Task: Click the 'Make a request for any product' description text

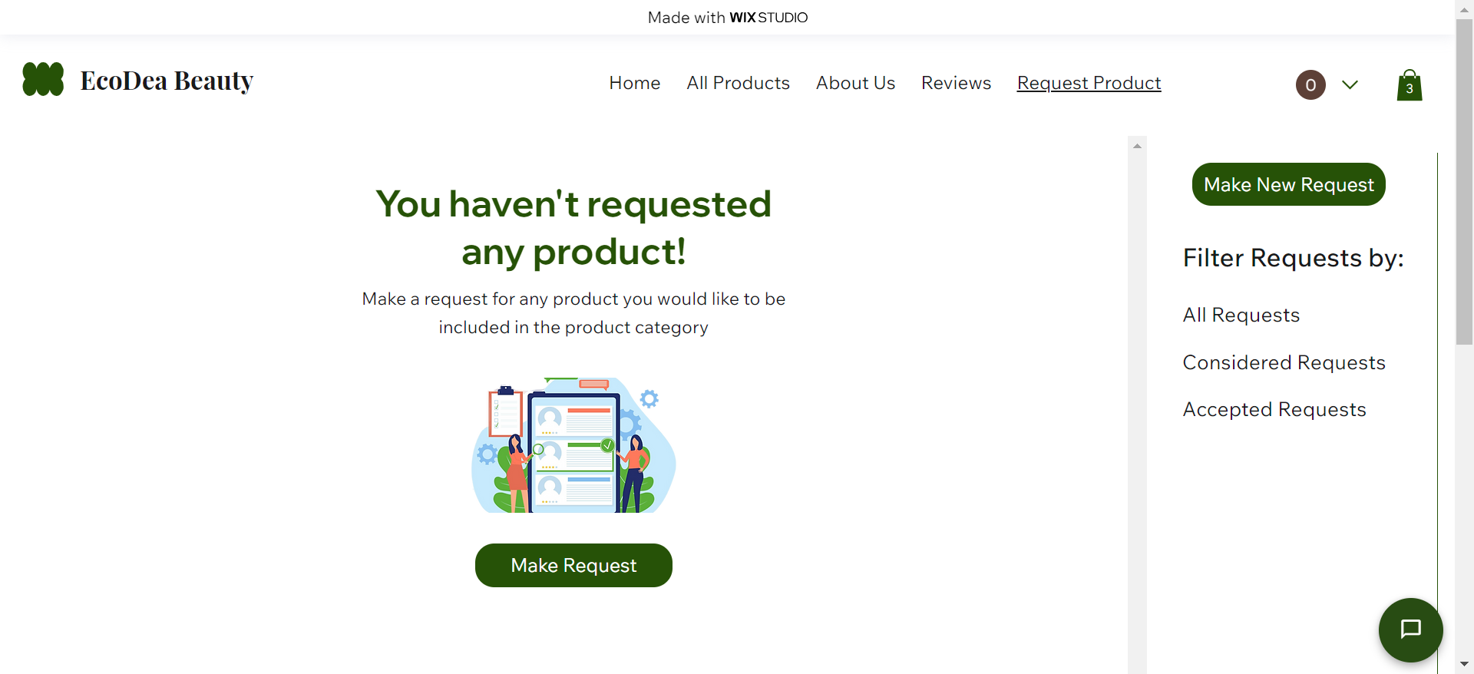Action: coord(573,313)
